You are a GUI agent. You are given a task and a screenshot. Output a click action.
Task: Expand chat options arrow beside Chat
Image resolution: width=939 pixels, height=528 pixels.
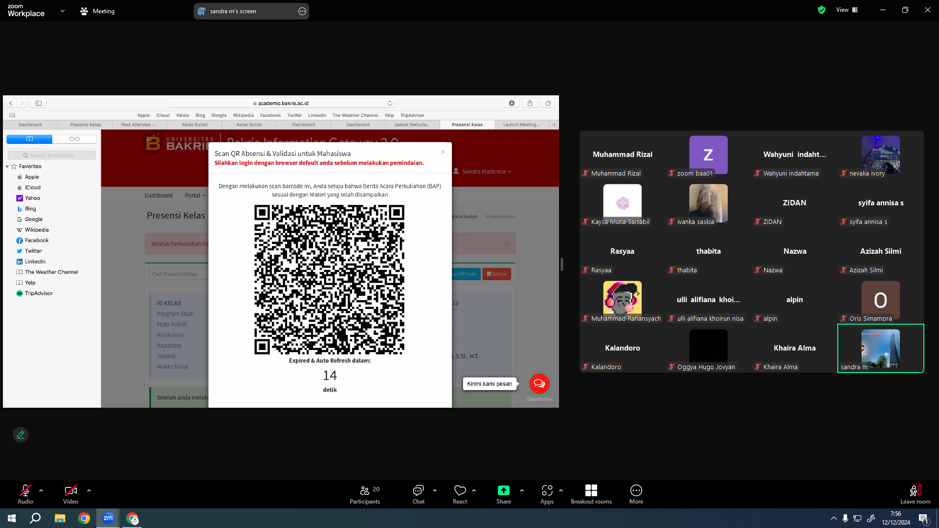click(x=435, y=490)
